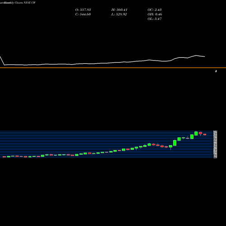Select the low value 'L: 528.92'
The width and height of the screenshot is (226, 226).
[119, 14]
